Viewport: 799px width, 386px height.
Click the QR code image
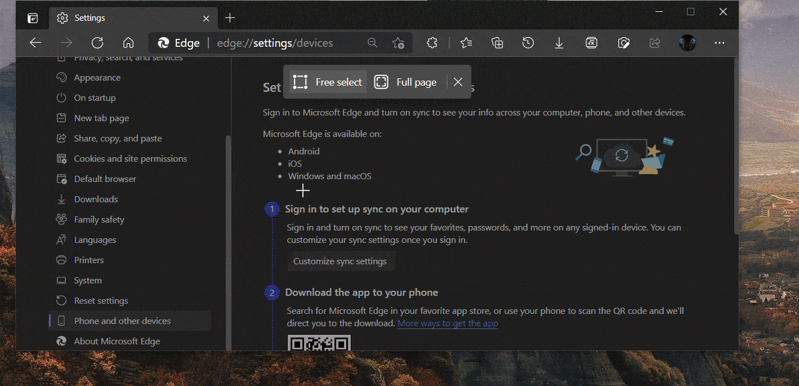coord(319,343)
